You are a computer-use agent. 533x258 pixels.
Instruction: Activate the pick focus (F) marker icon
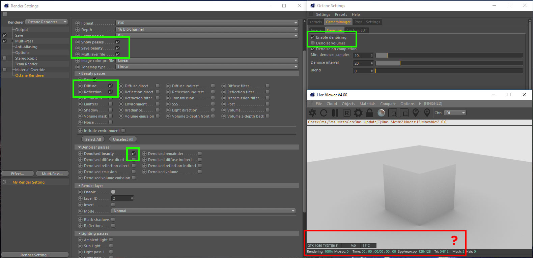point(416,112)
